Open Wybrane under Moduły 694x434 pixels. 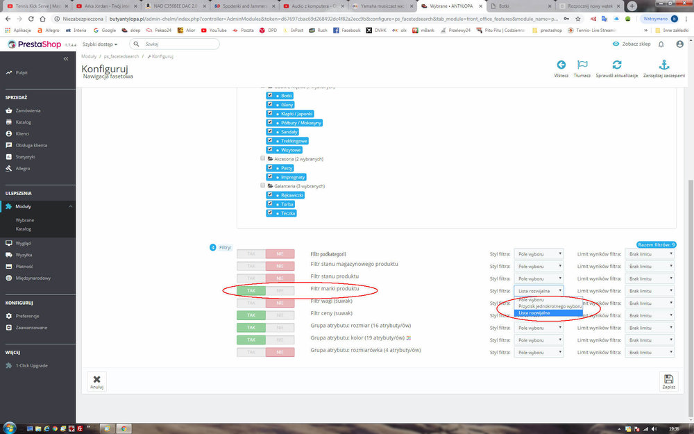[25, 220]
